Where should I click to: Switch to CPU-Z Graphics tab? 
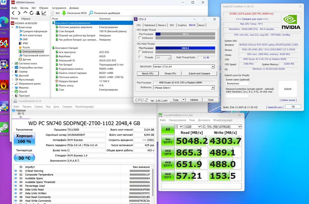click(182, 25)
